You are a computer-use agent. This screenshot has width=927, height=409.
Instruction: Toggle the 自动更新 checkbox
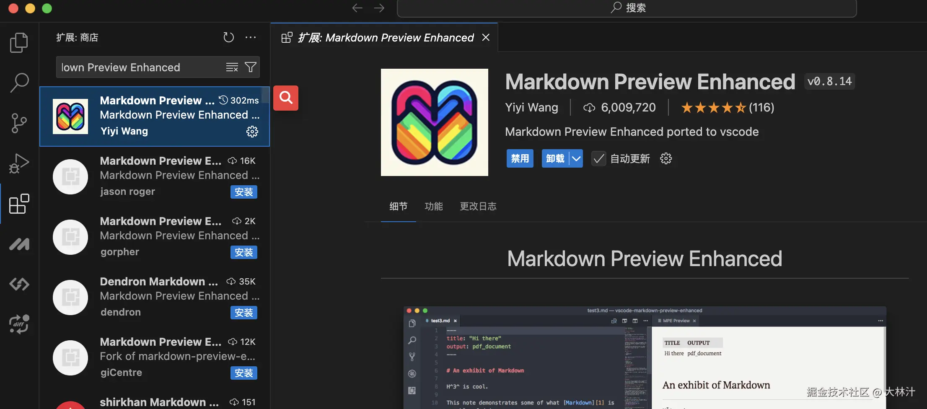click(598, 158)
